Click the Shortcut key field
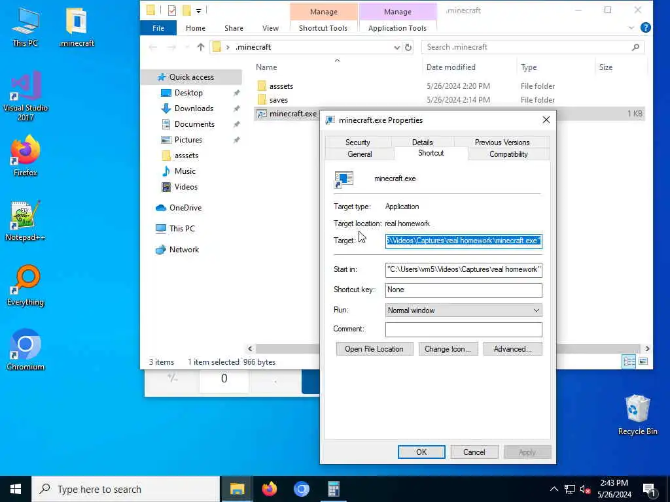 tap(463, 290)
